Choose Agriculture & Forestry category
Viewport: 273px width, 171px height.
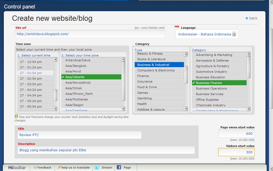coord(219,66)
